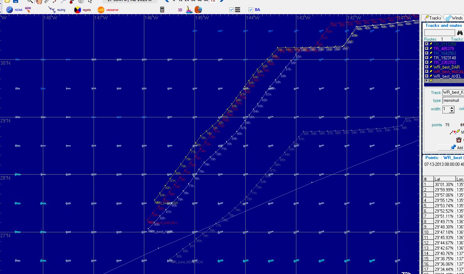The height and width of the screenshot is (274, 464).
Task: Toggle visibility of track TR_485379
Action: (x=426, y=49)
